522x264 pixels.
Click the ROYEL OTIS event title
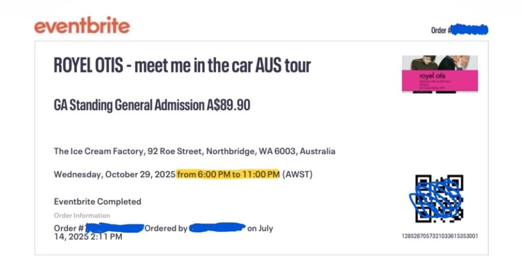[182, 66]
